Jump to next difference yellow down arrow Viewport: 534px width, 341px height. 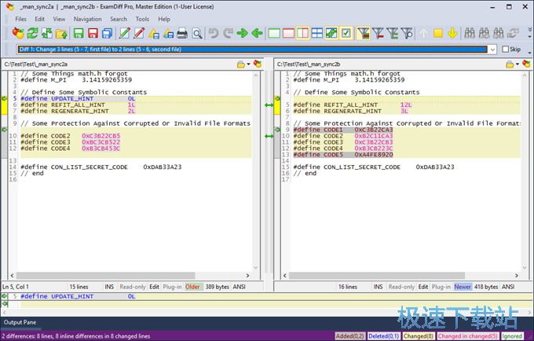[454, 34]
